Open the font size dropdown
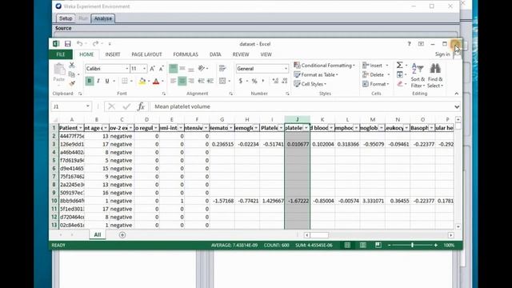Viewport: 512px width, 288px height. [x=145, y=69]
